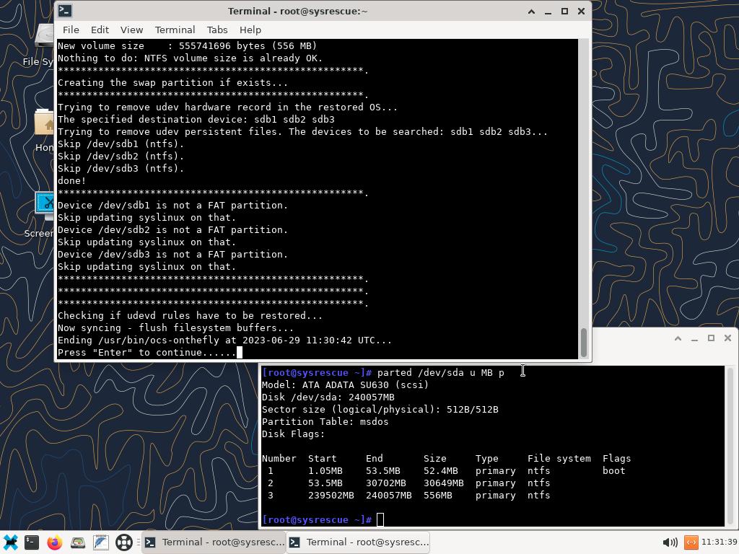739x554 pixels.
Task: Launch terminal emulator from the panel
Action: pos(32,542)
